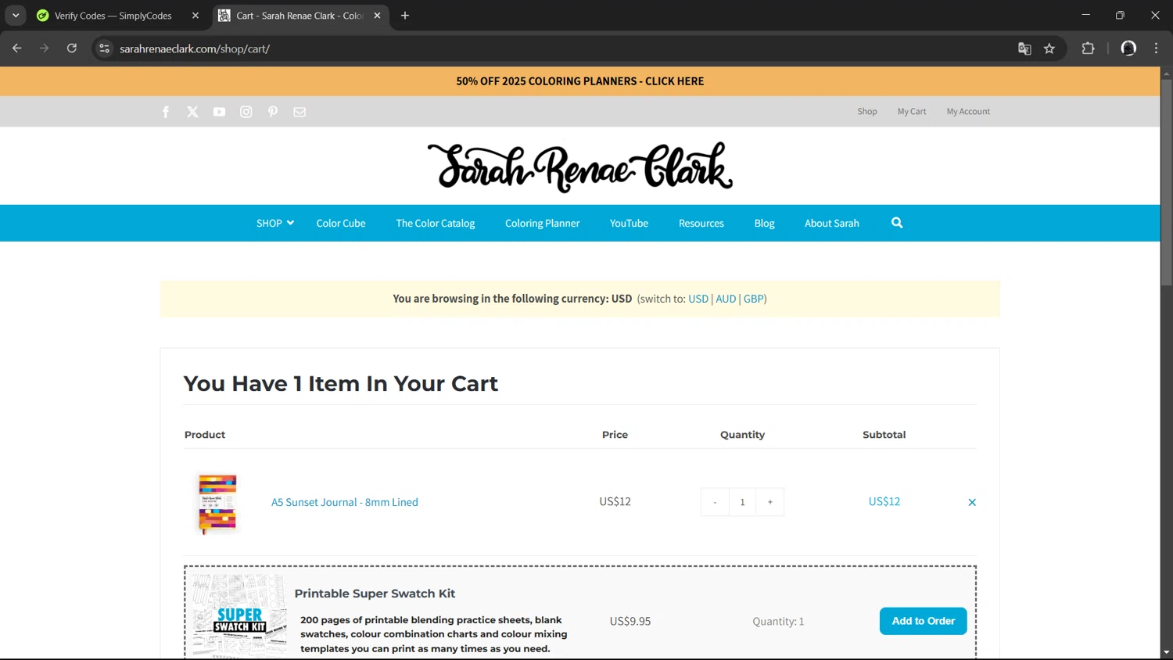Viewport: 1173px width, 660px height.
Task: Open About Sarah page
Action: [832, 223]
